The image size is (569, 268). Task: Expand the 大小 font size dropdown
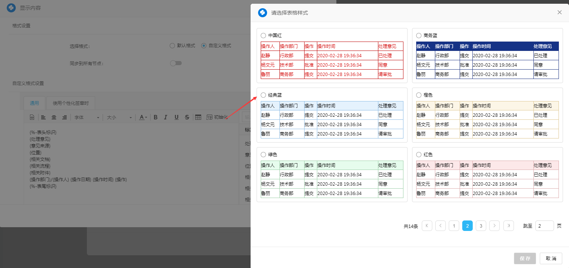pyautogui.click(x=119, y=117)
